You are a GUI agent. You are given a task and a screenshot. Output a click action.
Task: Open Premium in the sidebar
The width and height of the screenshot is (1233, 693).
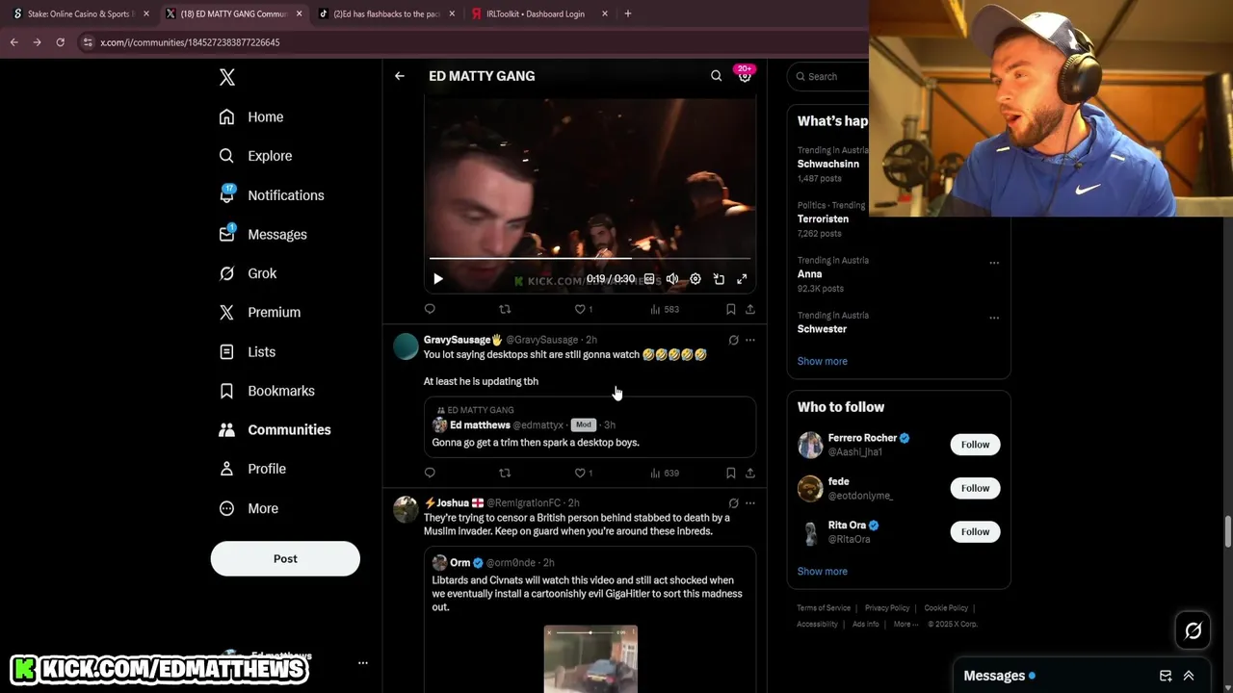pos(260,312)
